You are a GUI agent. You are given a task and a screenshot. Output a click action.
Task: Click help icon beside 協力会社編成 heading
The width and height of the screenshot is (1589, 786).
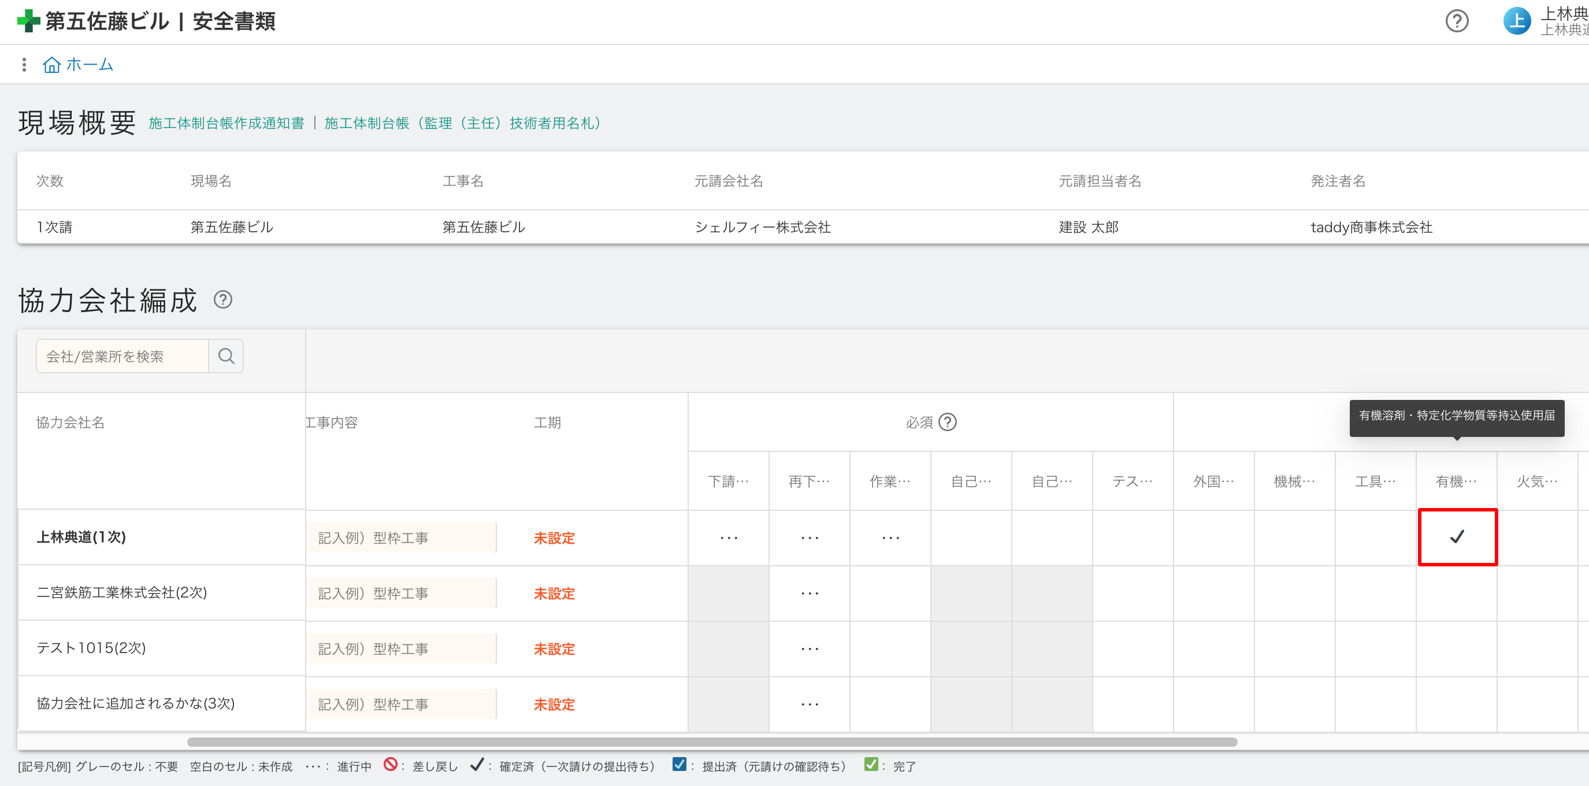click(222, 300)
